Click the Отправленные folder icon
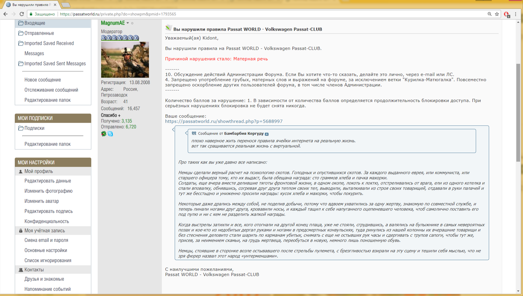Screen dimensions: 523x296 (21, 33)
